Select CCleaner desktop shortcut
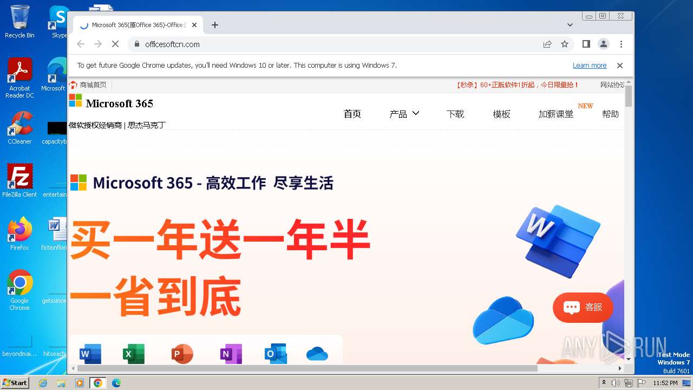 (x=19, y=128)
